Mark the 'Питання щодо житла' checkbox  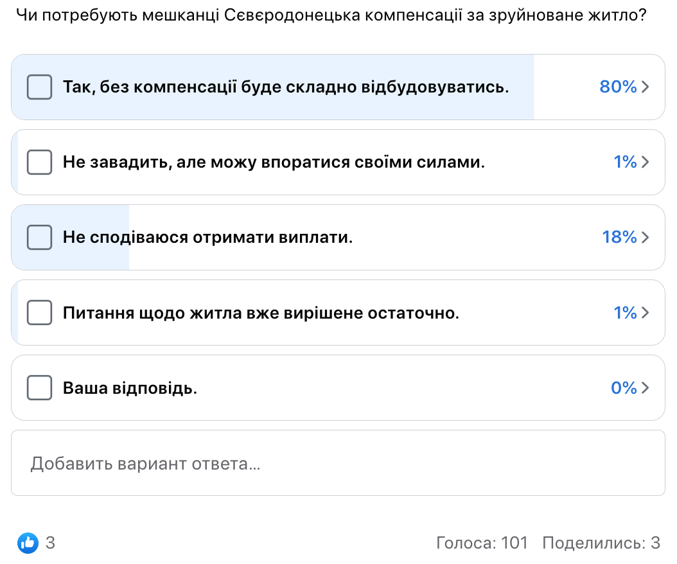(39, 313)
